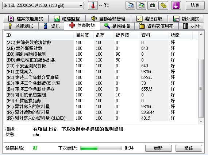
Task: Select the (BB) 無法校正的錯誤計數 row
Action: coord(101,60)
